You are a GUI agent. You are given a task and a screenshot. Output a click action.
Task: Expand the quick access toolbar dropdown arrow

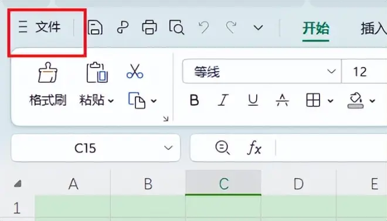click(258, 28)
